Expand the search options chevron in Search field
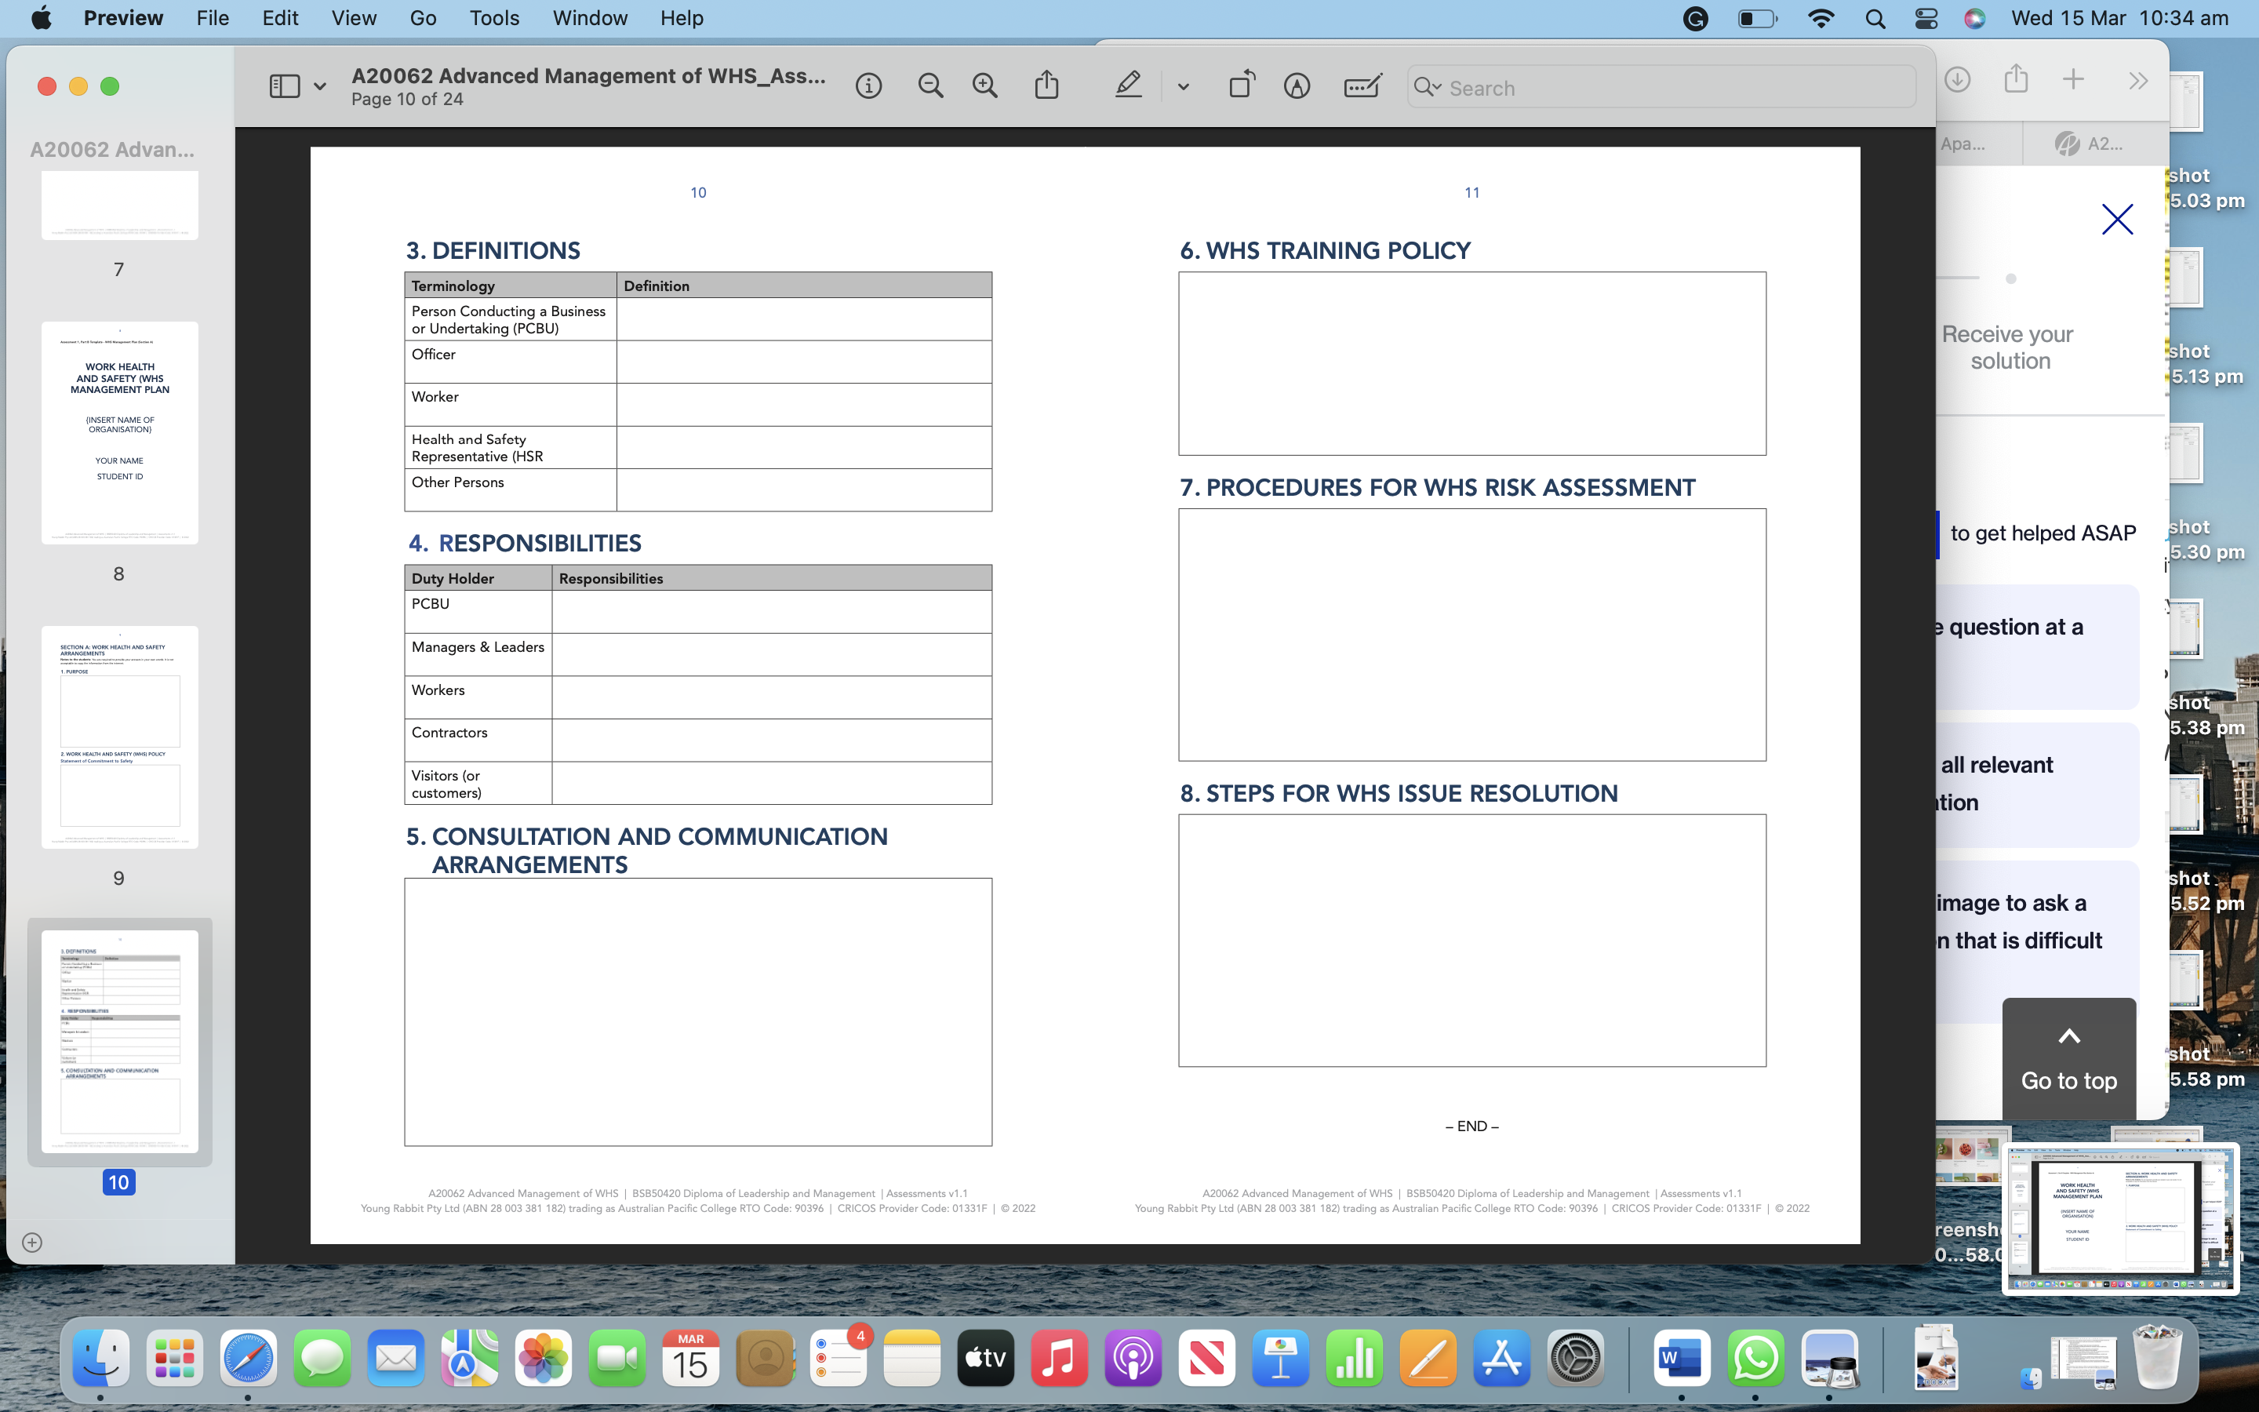The width and height of the screenshot is (2259, 1412). pyautogui.click(x=1439, y=87)
